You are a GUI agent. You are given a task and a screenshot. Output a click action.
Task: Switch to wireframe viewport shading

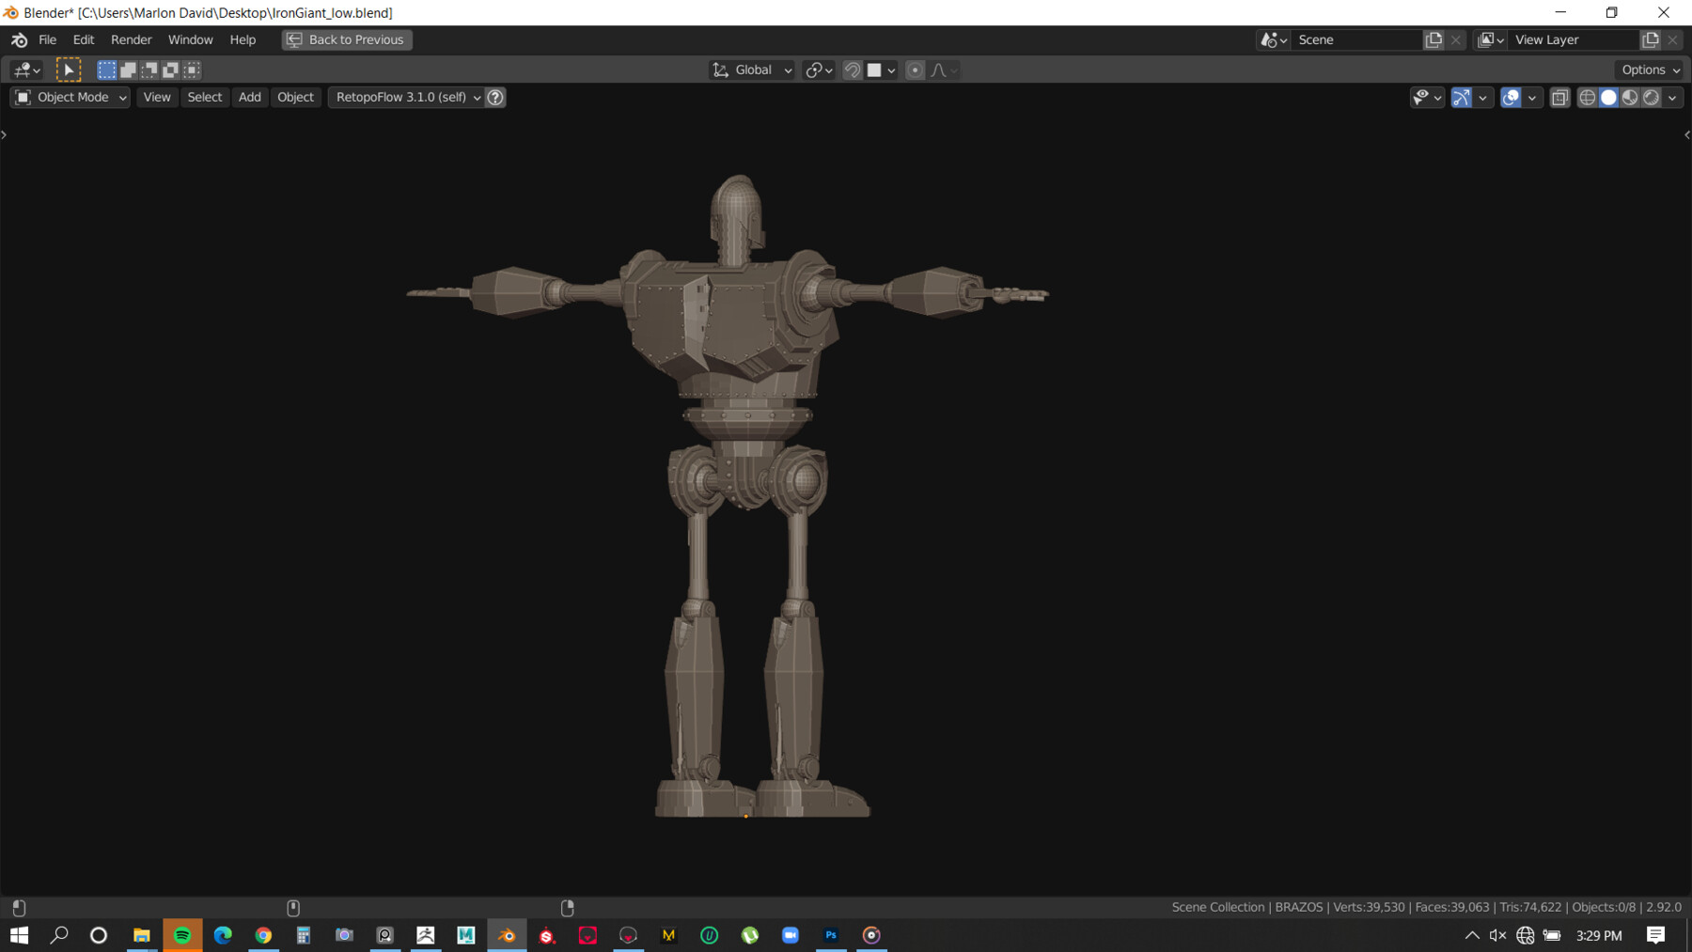[x=1587, y=97]
